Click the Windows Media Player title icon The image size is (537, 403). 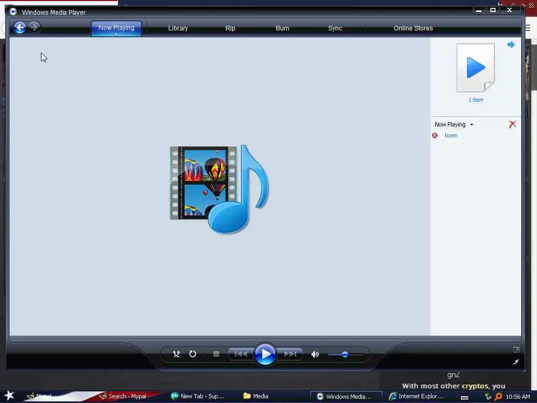pyautogui.click(x=13, y=12)
